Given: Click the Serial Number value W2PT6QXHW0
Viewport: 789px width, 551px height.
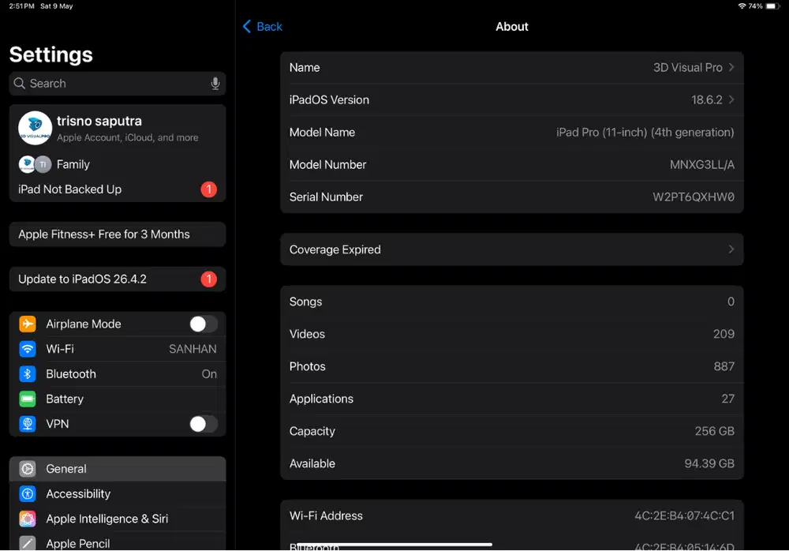Looking at the screenshot, I should click(694, 197).
